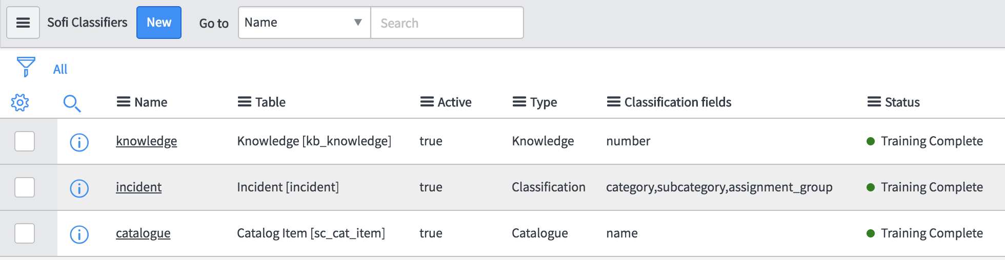Tick the catalogue row checkbox
1005x260 pixels.
[x=25, y=233]
